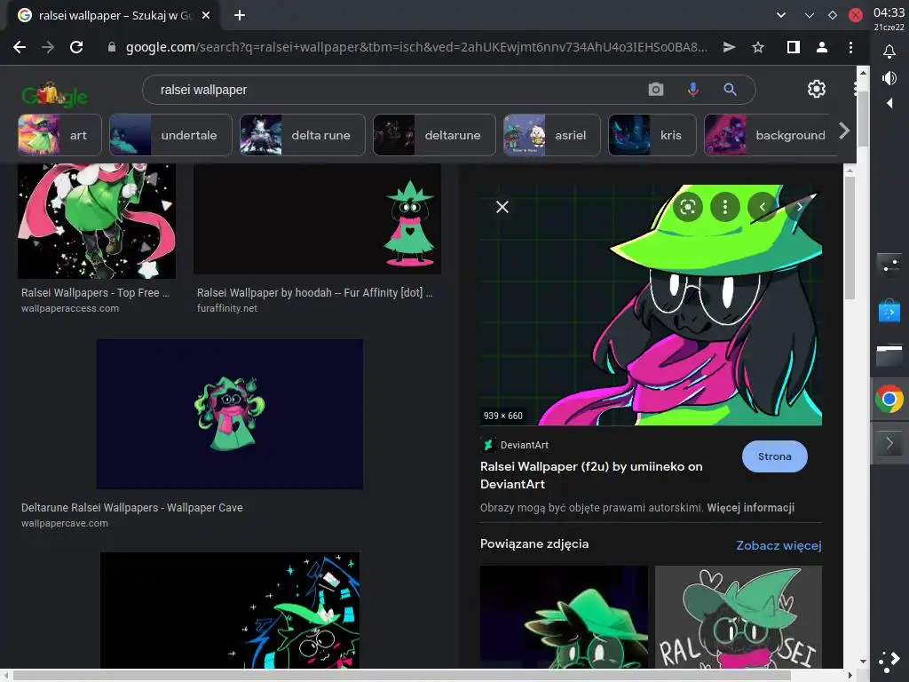Open the browser profile icon
The image size is (909, 682).
pyautogui.click(x=821, y=48)
